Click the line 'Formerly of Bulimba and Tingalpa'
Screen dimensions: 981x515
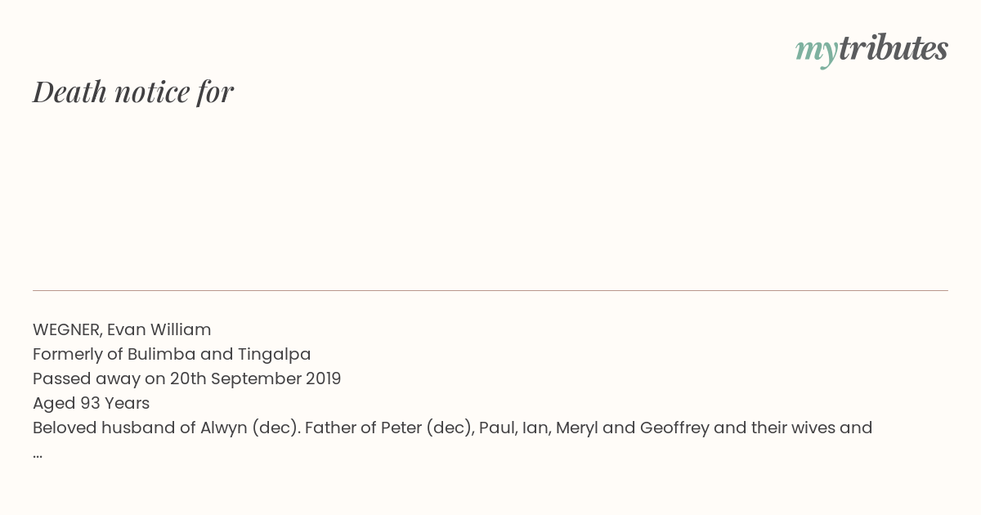click(172, 354)
